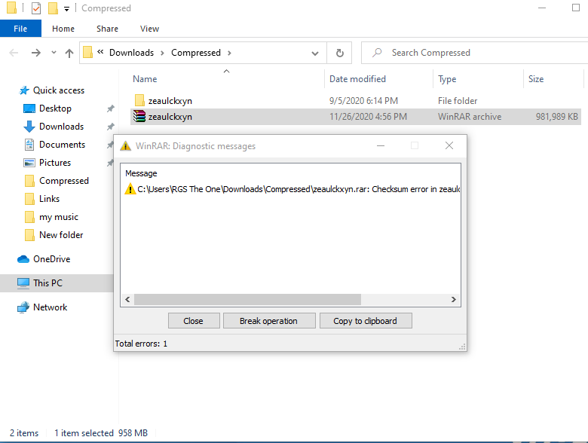Open Quick access in navigation pane
Image resolution: width=588 pixels, height=443 pixels.
coord(59,90)
